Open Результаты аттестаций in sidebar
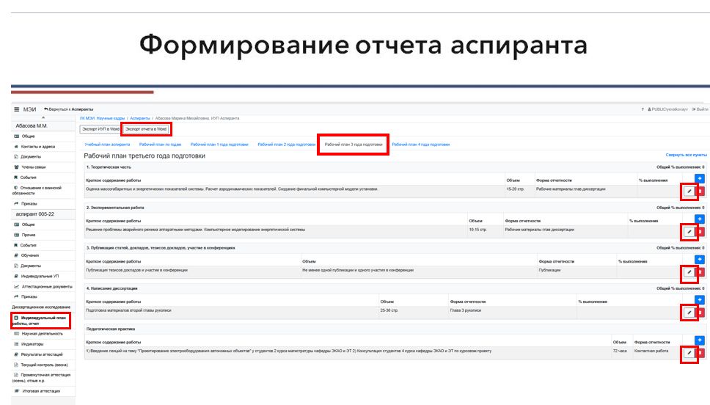Image resolution: width=710 pixels, height=405 pixels. pos(43,354)
